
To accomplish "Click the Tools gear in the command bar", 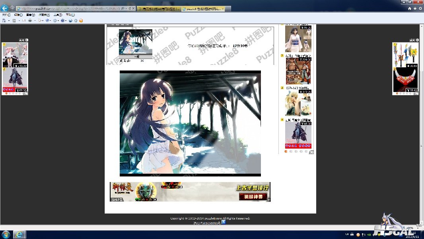I will pyautogui.click(x=55, y=21).
